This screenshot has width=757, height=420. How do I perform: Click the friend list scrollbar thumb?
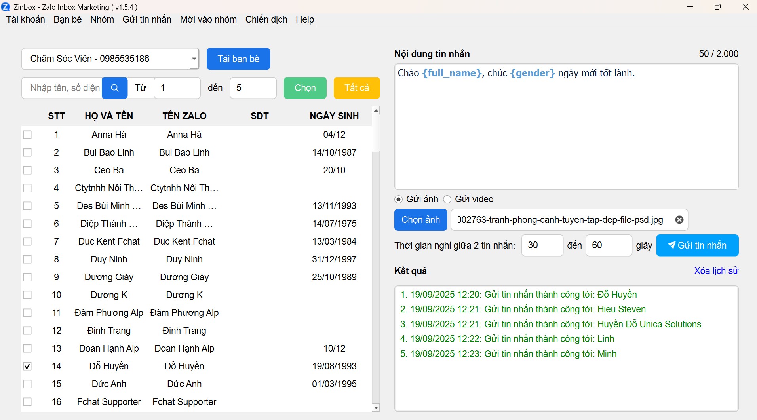point(376,133)
